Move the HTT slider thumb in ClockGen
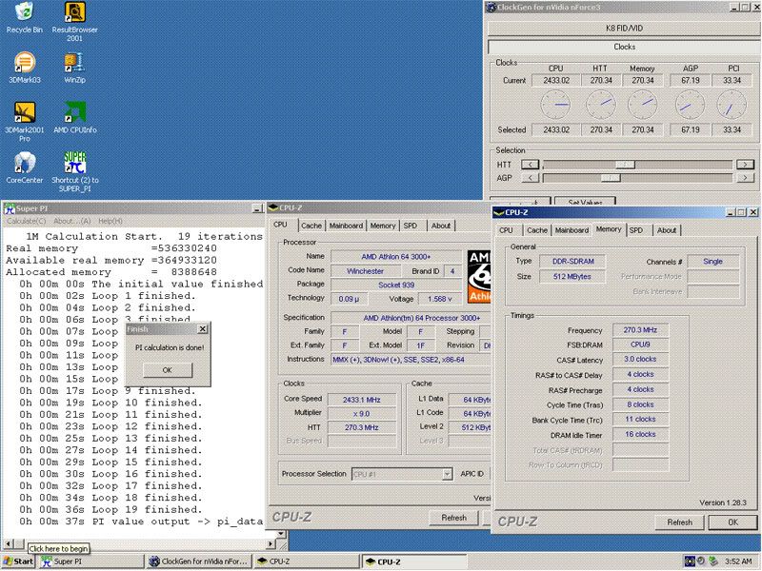The height and width of the screenshot is (571, 762). [625, 165]
